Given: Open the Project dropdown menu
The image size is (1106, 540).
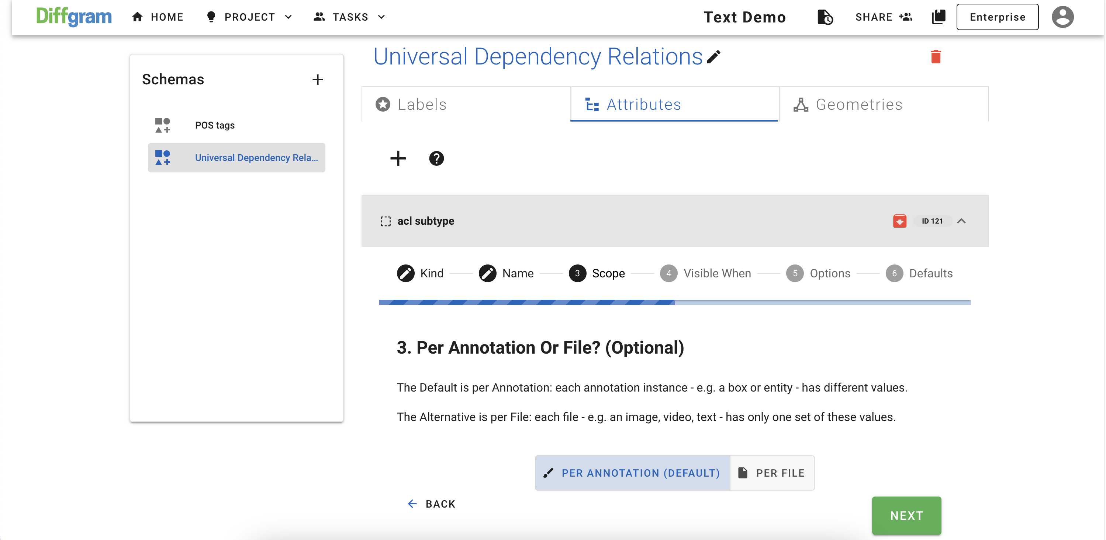Looking at the screenshot, I should (249, 17).
